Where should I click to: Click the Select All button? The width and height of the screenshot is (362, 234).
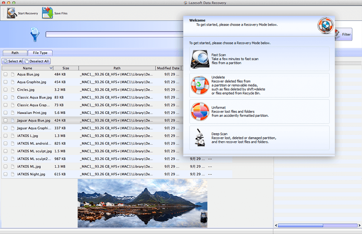coord(12,61)
